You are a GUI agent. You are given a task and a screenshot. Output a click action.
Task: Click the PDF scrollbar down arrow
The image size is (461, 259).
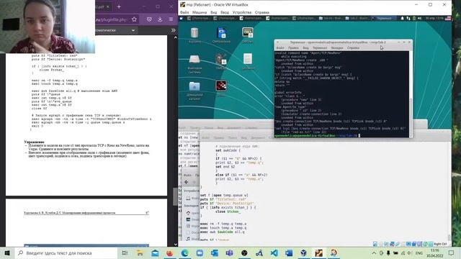(176, 245)
